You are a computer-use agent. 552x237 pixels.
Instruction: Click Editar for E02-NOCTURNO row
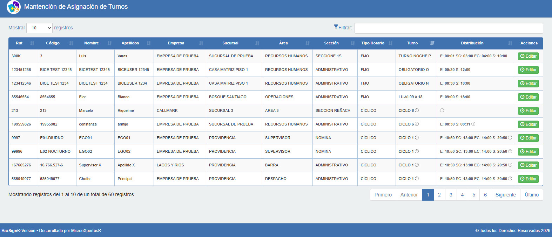tap(528, 152)
